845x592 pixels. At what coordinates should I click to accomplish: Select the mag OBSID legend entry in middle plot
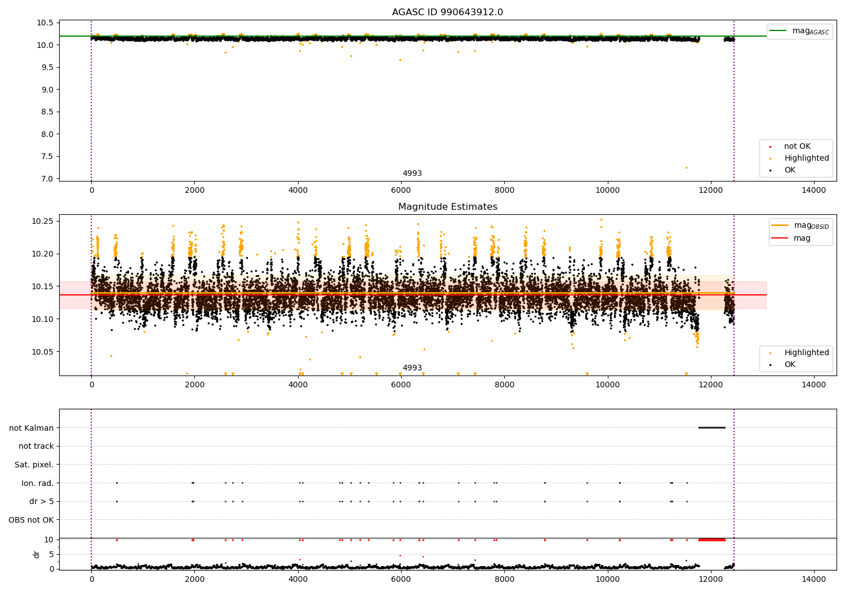coord(800,226)
